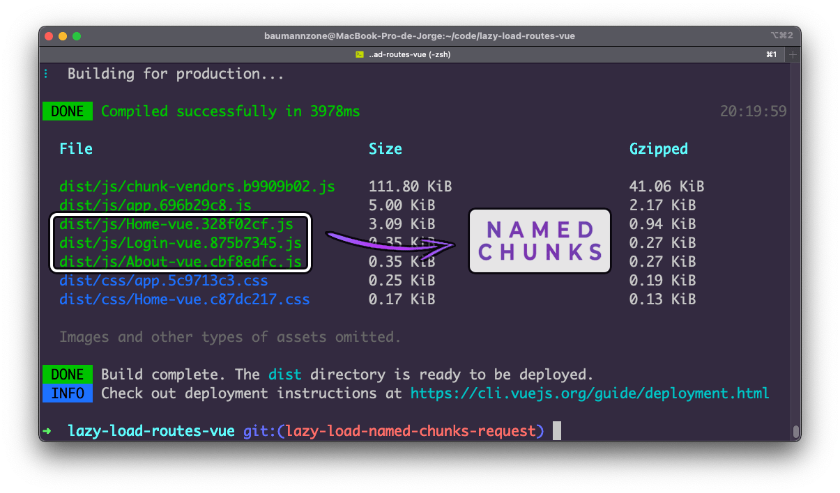Image resolution: width=840 pixels, height=493 pixels.
Task: Select the dist/js/Home-vue chunk file path
Action: coord(176,224)
